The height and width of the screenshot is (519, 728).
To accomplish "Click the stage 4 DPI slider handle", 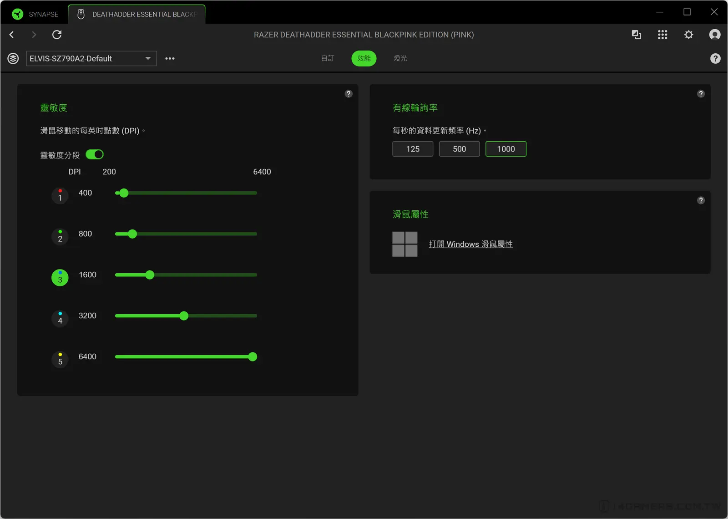I will [x=184, y=316].
